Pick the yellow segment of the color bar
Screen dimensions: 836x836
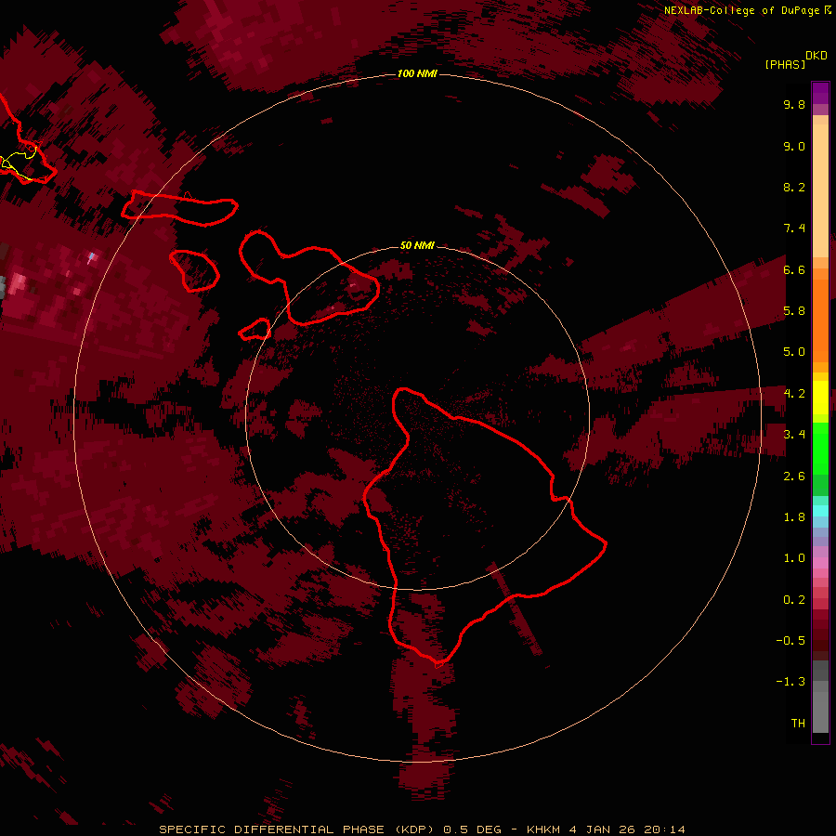(820, 398)
